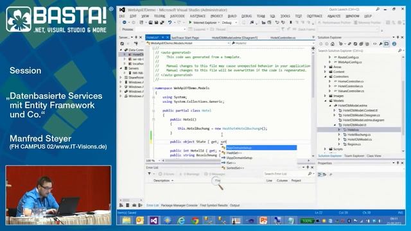Open the WebApiEfDemo.Models.Hotel class dropdown

pos(188,43)
